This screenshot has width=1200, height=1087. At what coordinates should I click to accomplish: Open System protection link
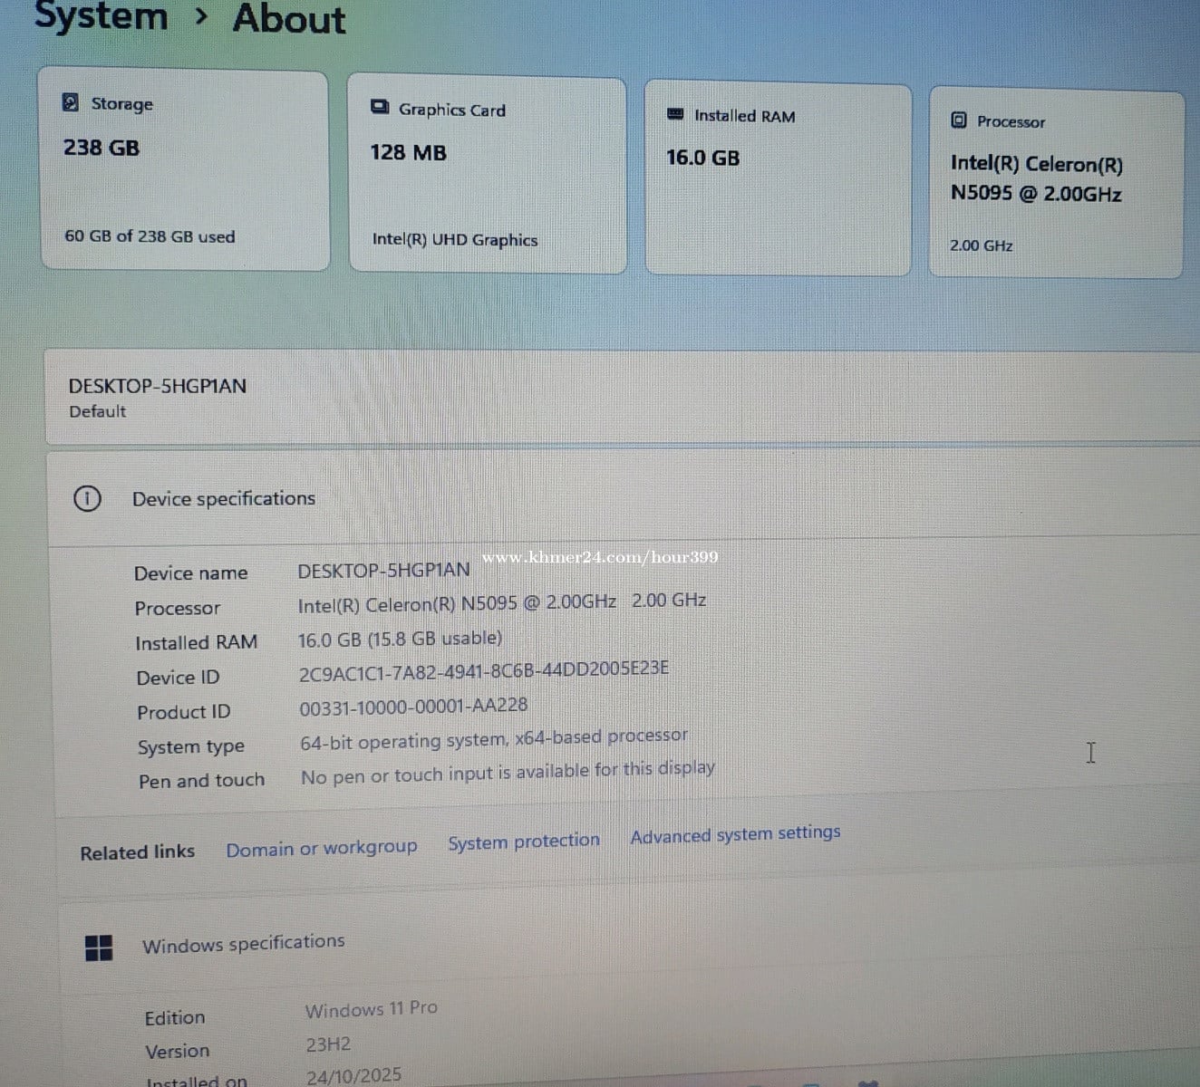coord(524,842)
